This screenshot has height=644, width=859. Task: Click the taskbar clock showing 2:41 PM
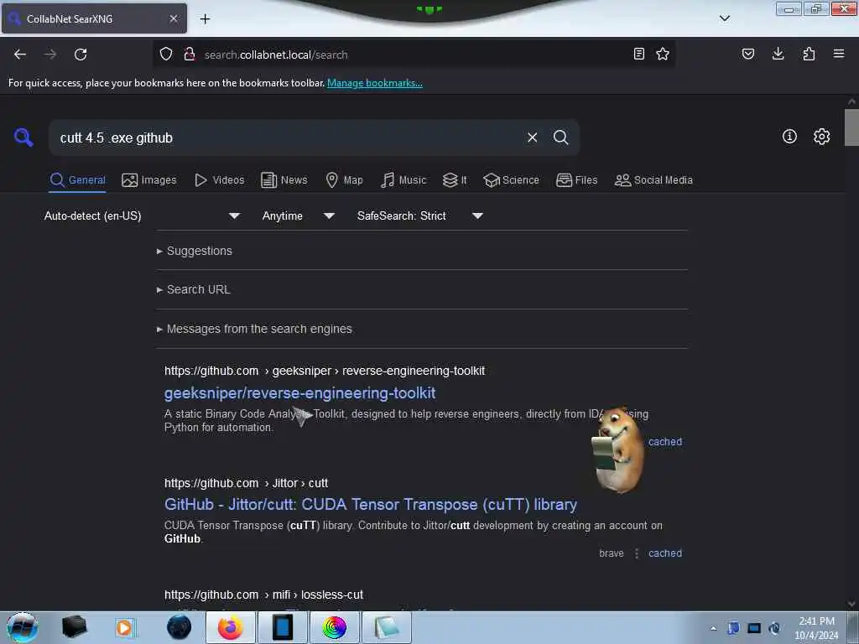tap(816, 628)
